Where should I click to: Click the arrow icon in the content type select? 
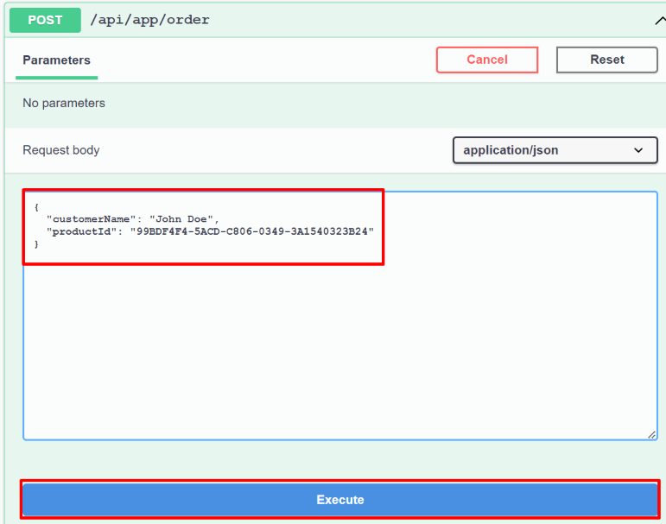[x=639, y=150]
